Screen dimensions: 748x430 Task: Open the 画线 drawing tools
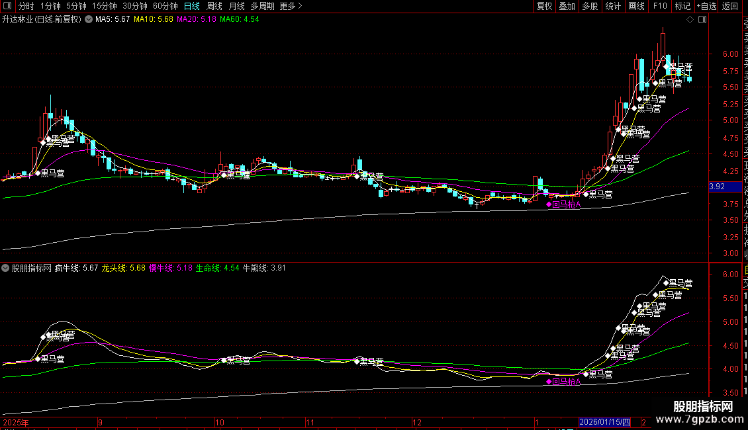click(636, 7)
